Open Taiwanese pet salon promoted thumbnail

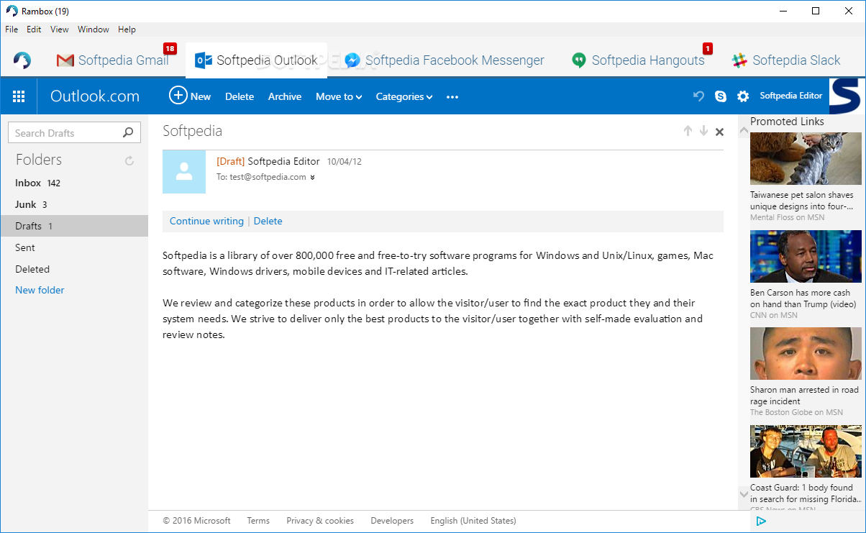tap(806, 158)
